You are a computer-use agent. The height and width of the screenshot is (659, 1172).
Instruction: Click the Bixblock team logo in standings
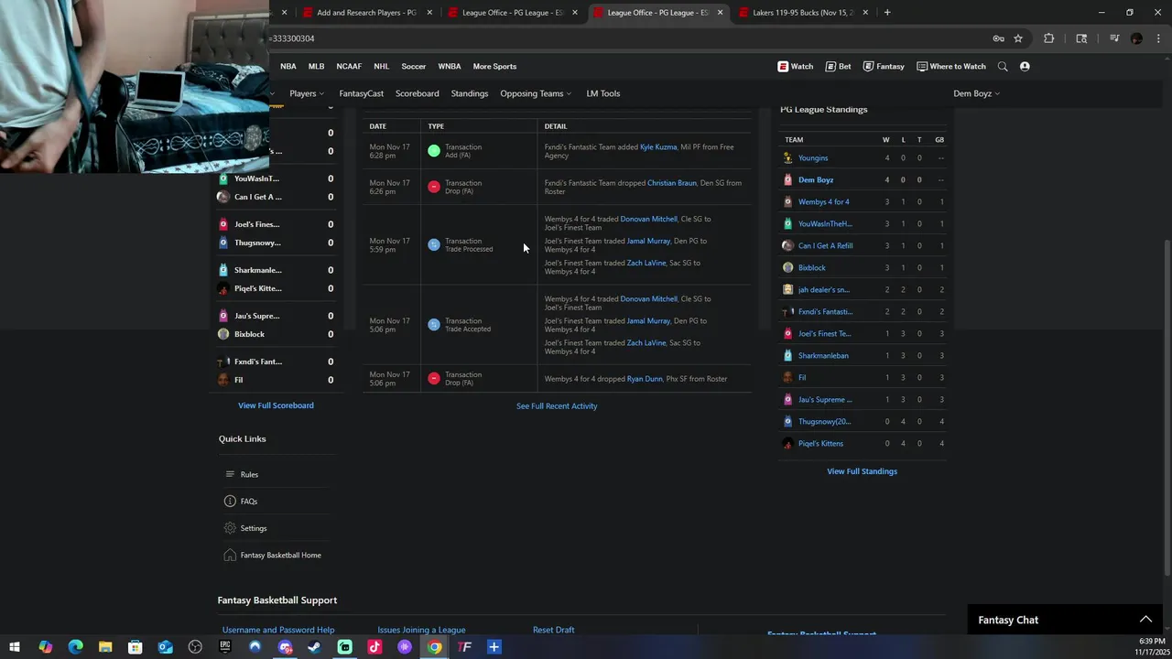pyautogui.click(x=787, y=267)
